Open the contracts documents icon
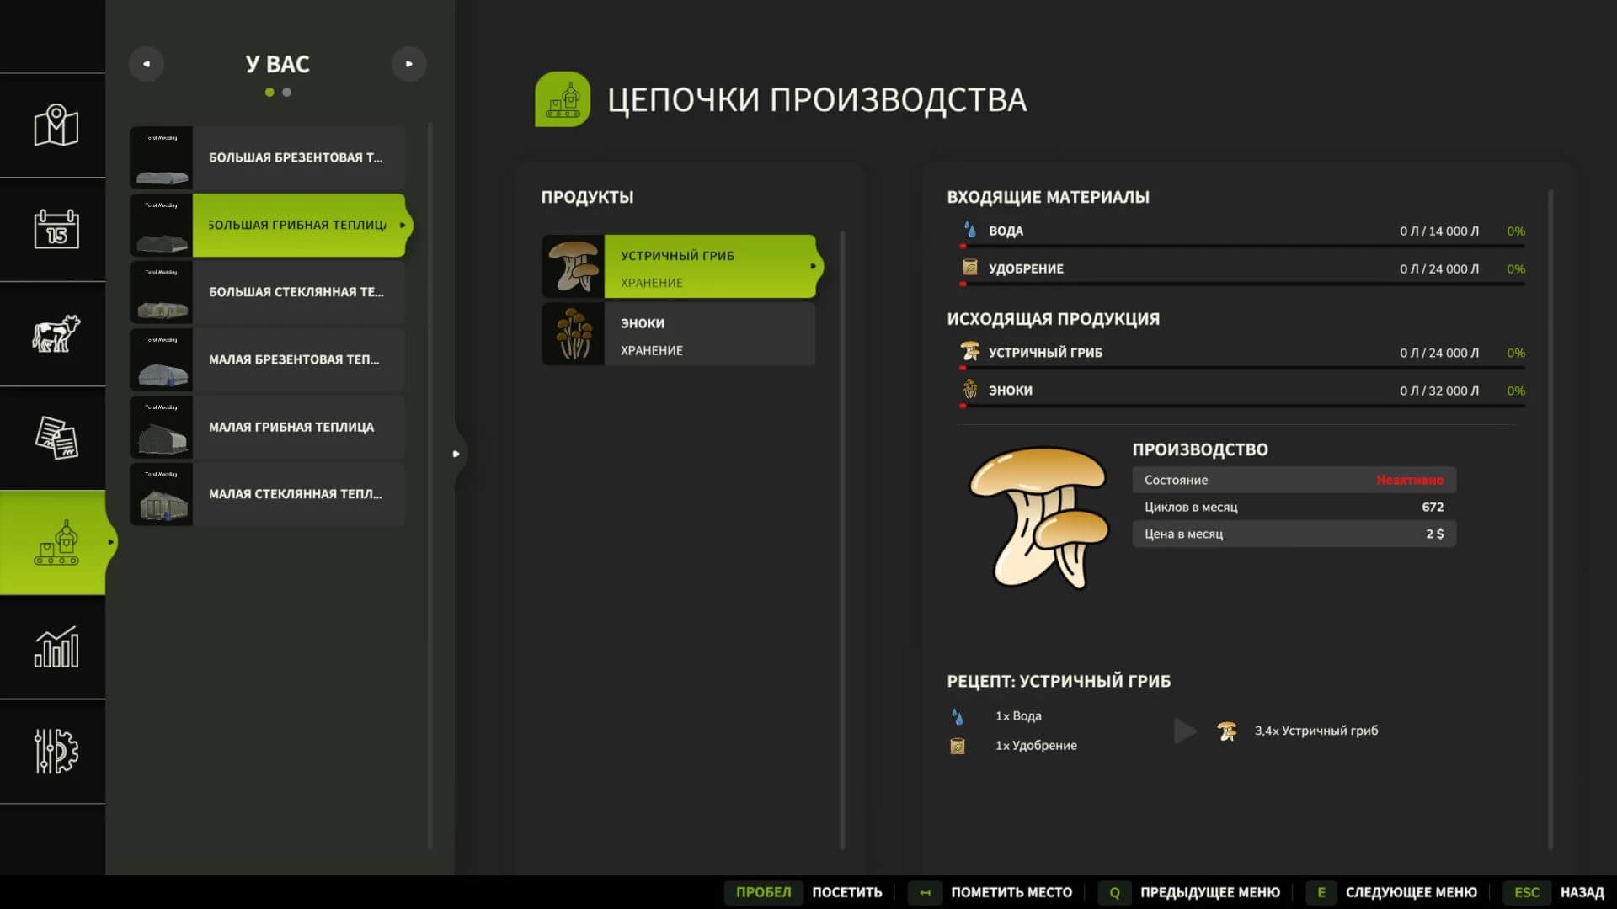The width and height of the screenshot is (1617, 909). click(56, 438)
